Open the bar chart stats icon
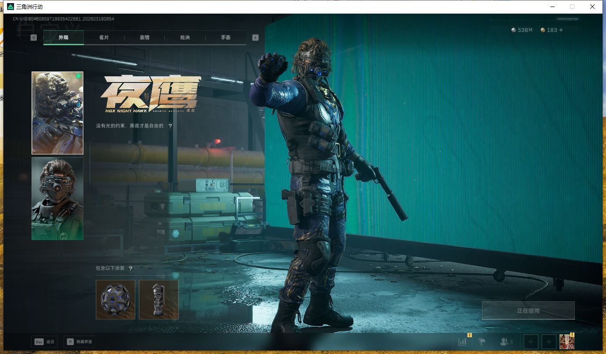The height and width of the screenshot is (354, 606). [x=463, y=342]
